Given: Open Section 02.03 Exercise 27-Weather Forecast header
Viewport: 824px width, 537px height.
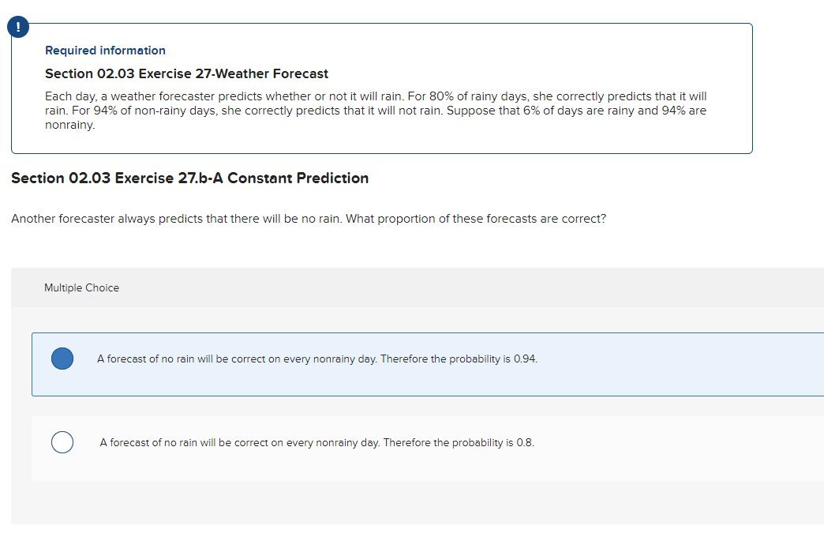Looking at the screenshot, I should [x=186, y=73].
